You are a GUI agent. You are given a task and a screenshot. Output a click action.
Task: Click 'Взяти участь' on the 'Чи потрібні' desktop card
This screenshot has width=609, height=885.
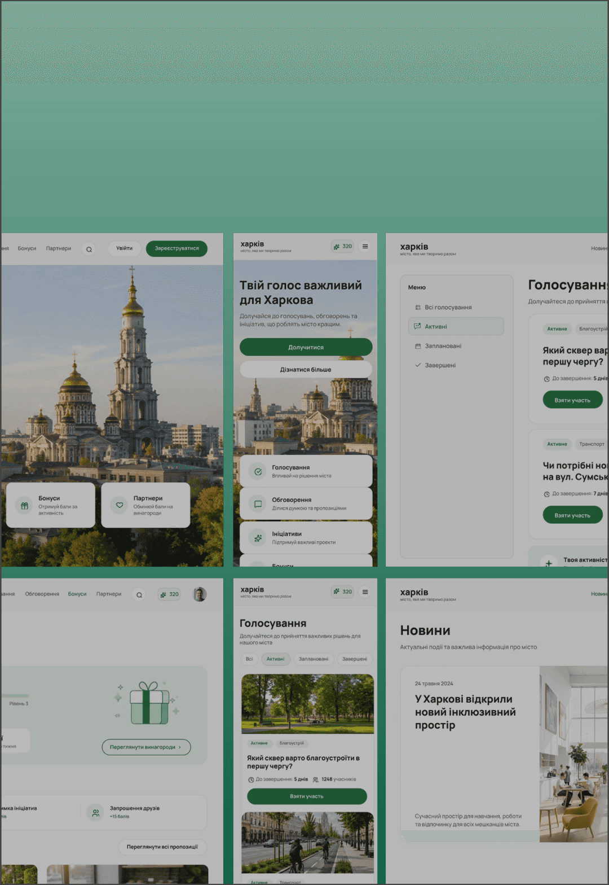click(x=572, y=515)
